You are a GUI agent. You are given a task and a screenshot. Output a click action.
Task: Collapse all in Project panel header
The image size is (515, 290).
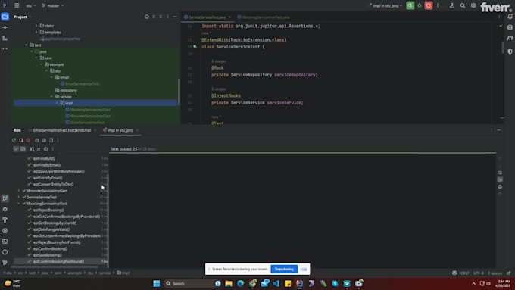[x=161, y=17]
